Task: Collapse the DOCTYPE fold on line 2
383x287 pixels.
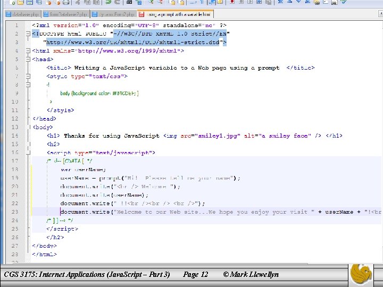Action: (x=28, y=34)
